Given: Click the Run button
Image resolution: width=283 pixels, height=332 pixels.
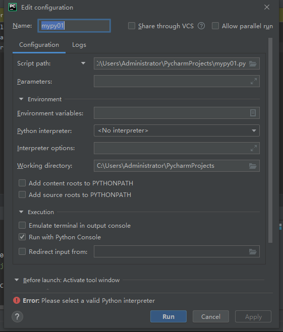Looking at the screenshot, I should click(x=168, y=316).
